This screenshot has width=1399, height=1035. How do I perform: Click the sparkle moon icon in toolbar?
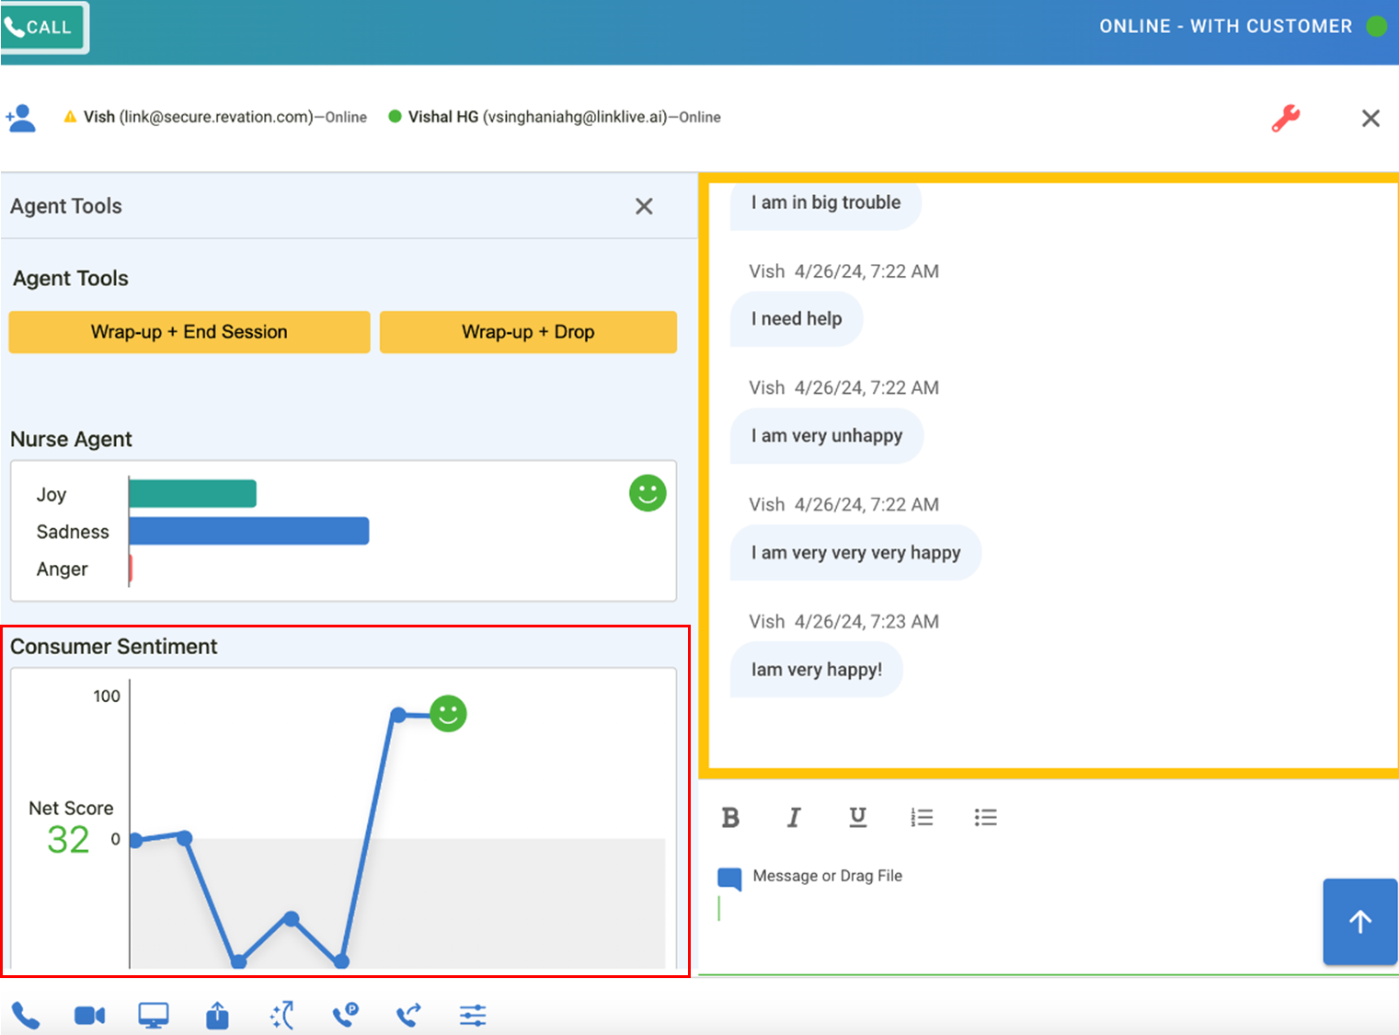pyautogui.click(x=281, y=1015)
